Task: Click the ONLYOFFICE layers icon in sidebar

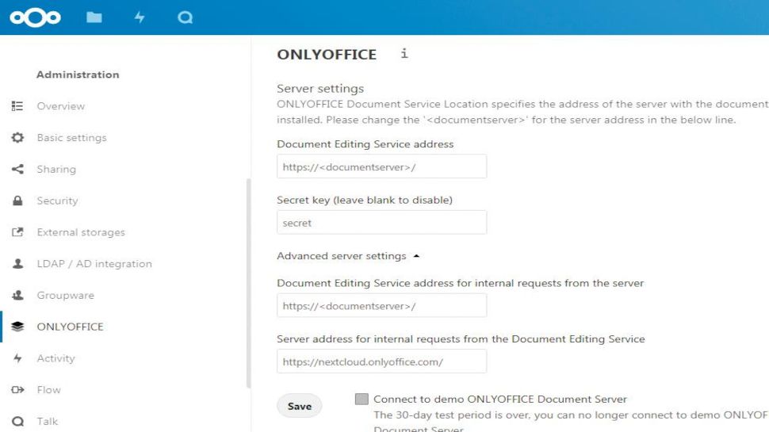Action: (x=17, y=327)
